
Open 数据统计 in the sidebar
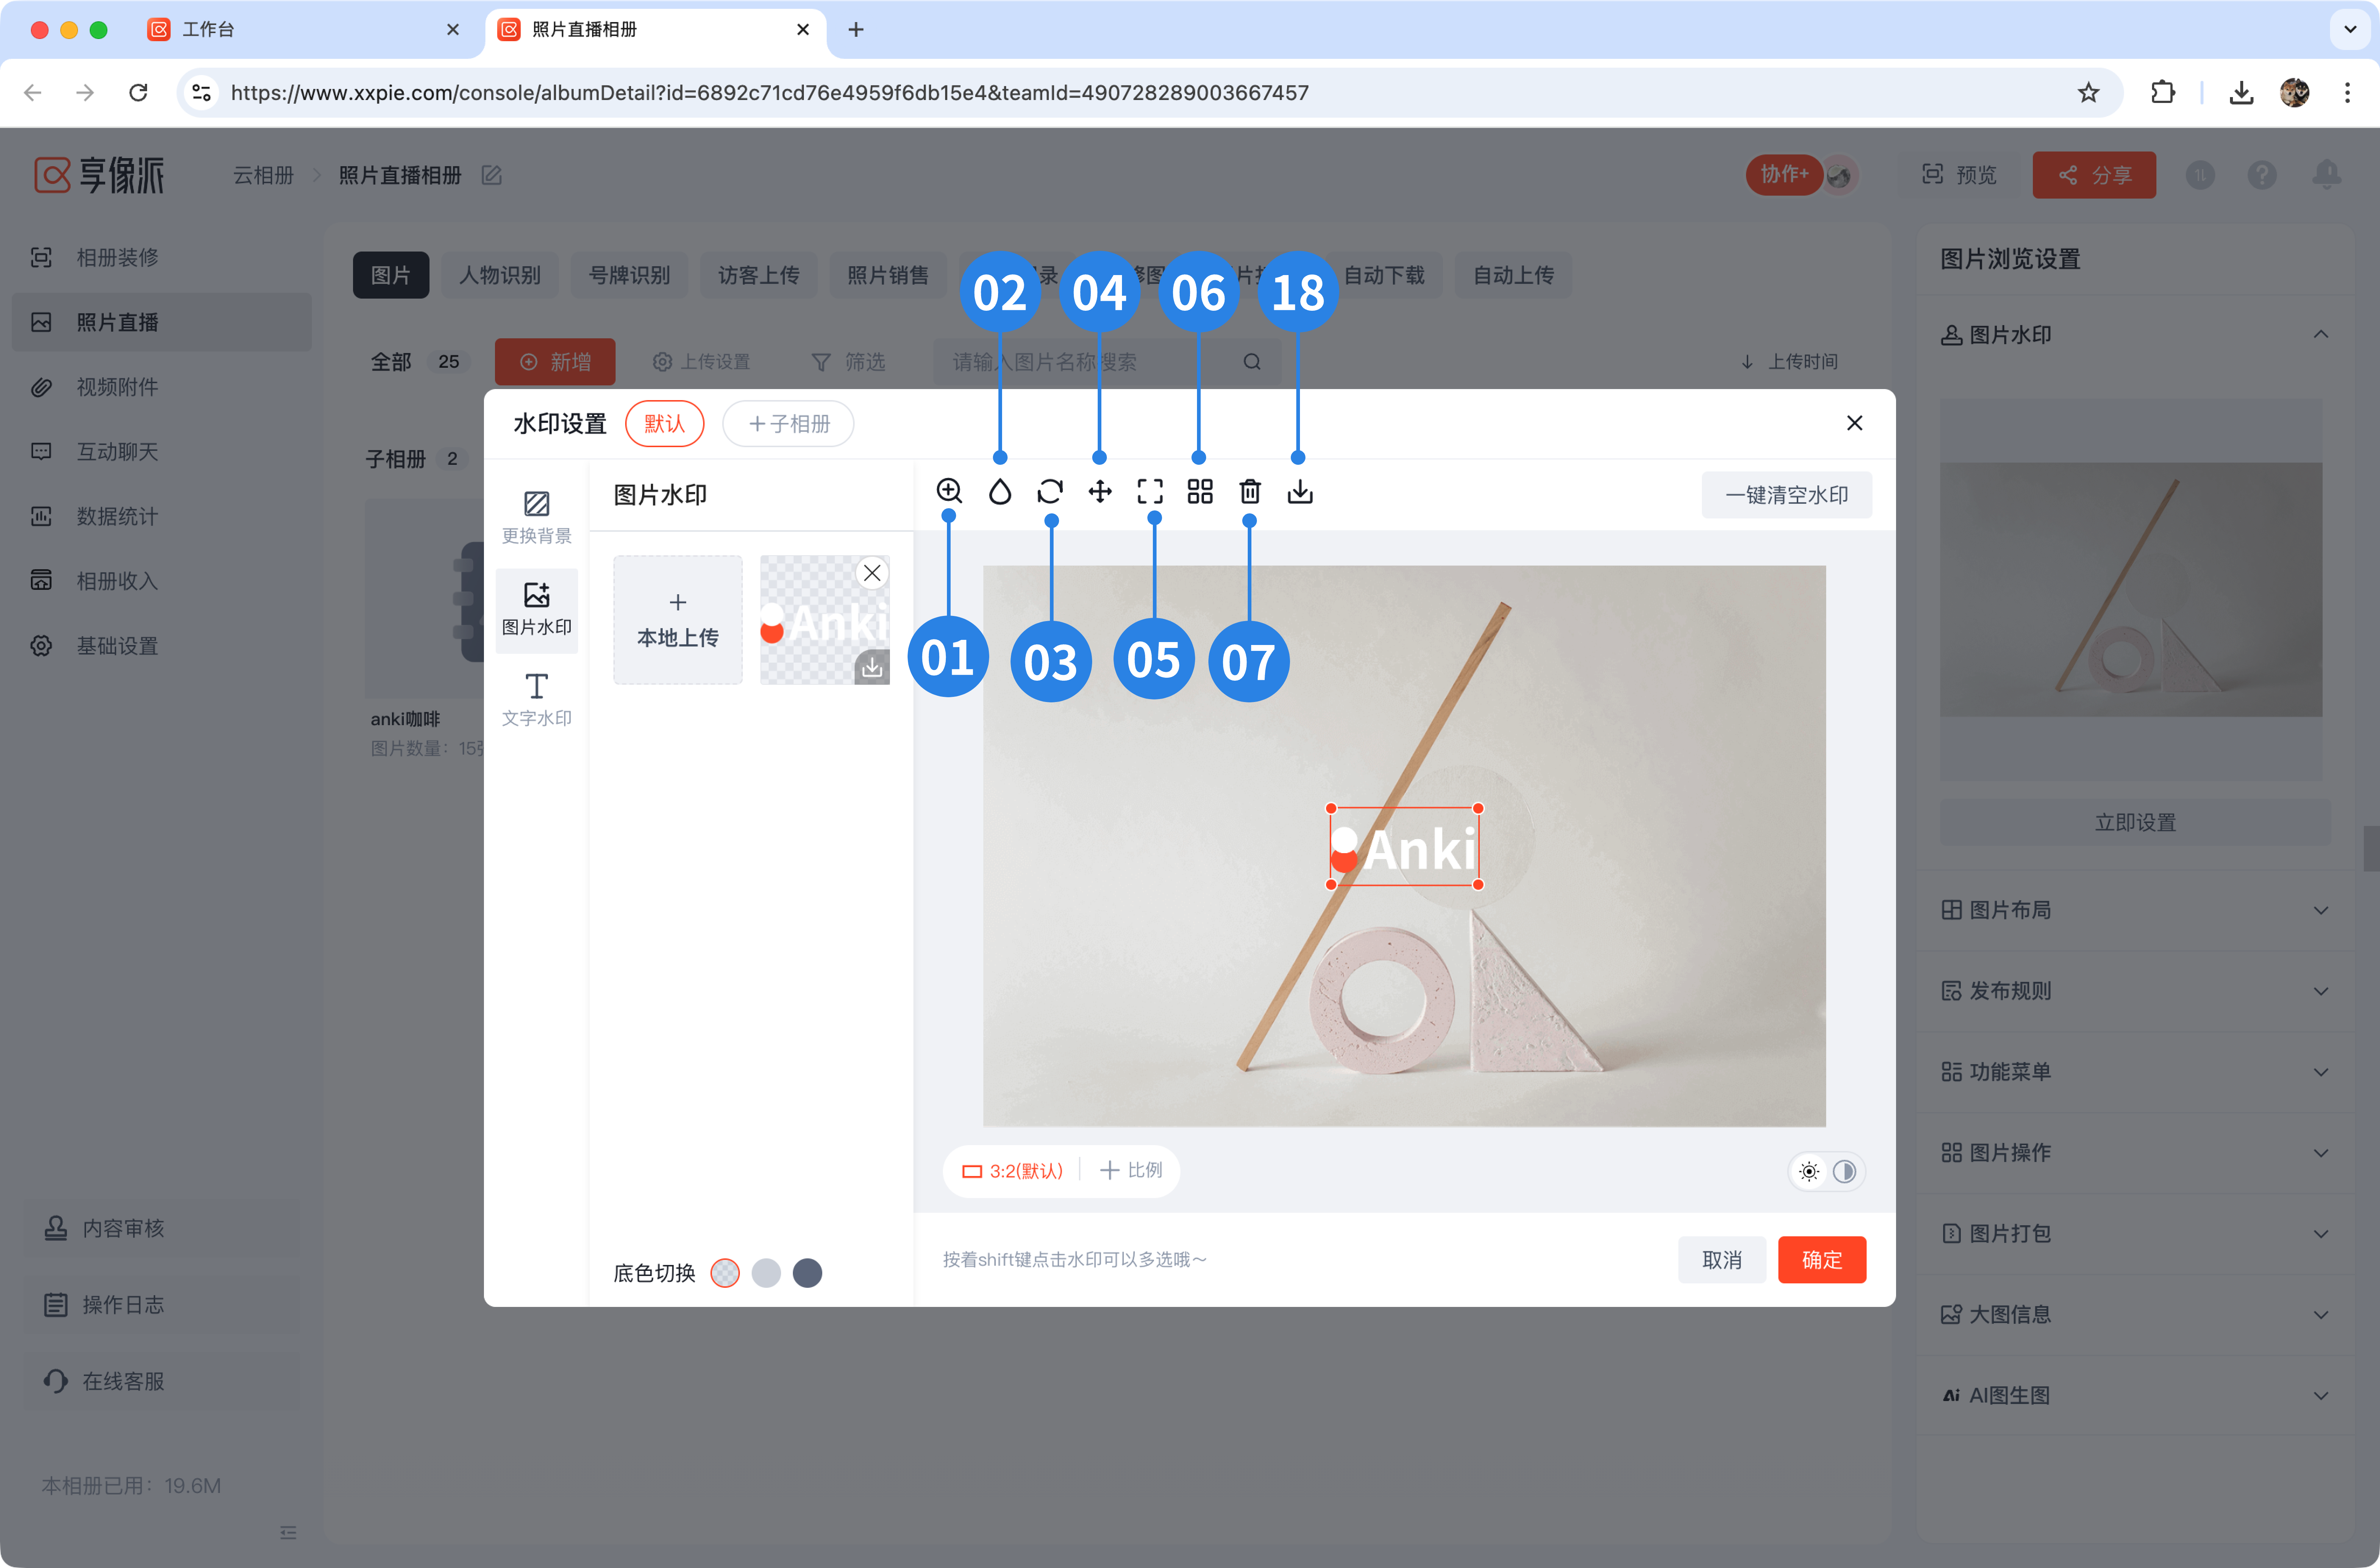(162, 517)
